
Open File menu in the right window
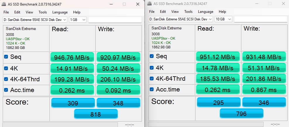152,12
